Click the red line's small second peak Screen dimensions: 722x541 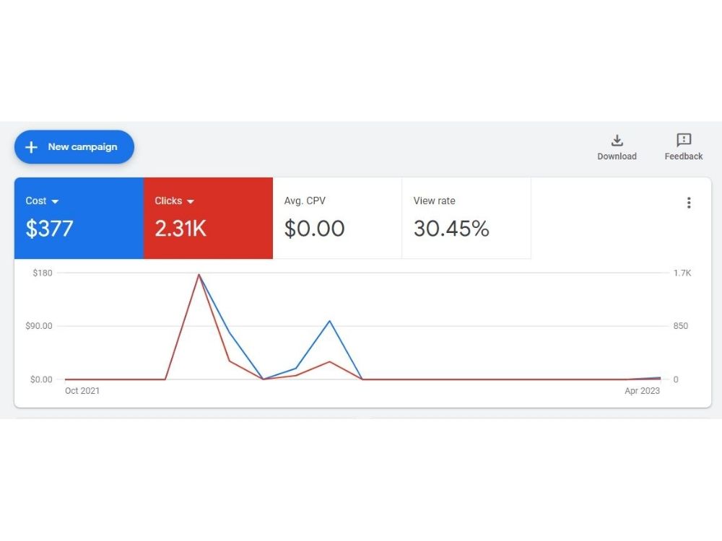click(x=330, y=361)
